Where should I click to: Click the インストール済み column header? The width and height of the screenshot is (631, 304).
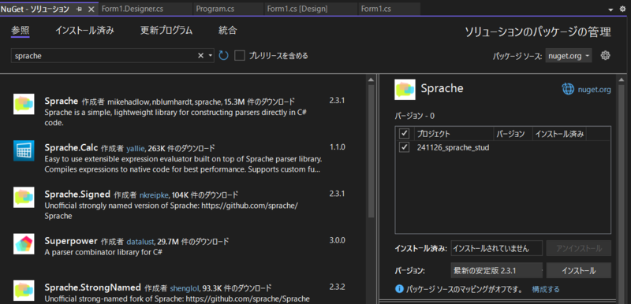click(559, 134)
